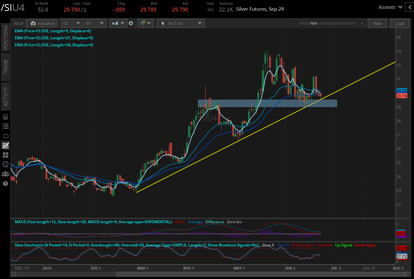Expand the candlestick chart style dropdown
The width and height of the screenshot is (414, 279).
pos(118,23)
